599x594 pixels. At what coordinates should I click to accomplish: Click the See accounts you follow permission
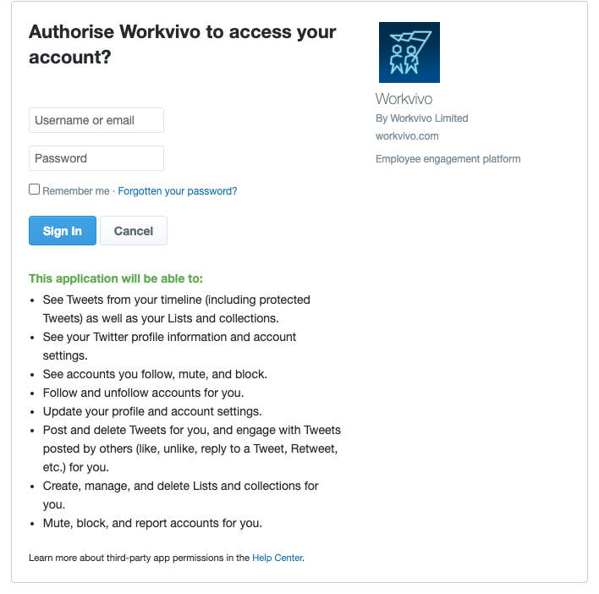click(x=155, y=374)
